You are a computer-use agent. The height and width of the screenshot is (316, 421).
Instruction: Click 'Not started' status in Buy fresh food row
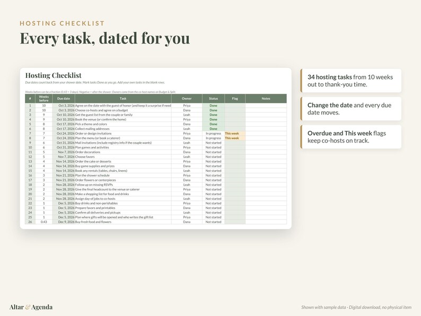214,222
